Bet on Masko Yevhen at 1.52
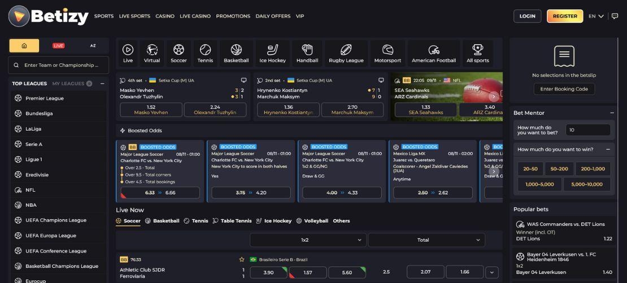The width and height of the screenshot is (627, 283). pyautogui.click(x=151, y=110)
